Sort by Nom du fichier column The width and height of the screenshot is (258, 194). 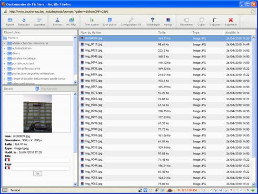click(x=91, y=33)
